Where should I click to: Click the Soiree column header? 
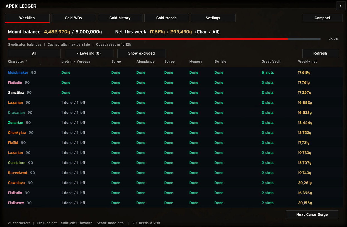(169, 62)
